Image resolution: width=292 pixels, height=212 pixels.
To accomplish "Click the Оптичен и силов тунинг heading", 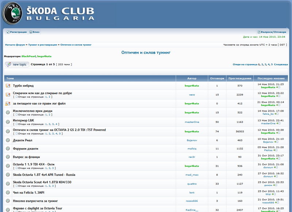I will tap(146, 53).
